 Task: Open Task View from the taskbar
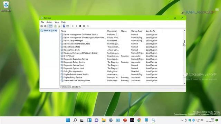click(x=82, y=120)
